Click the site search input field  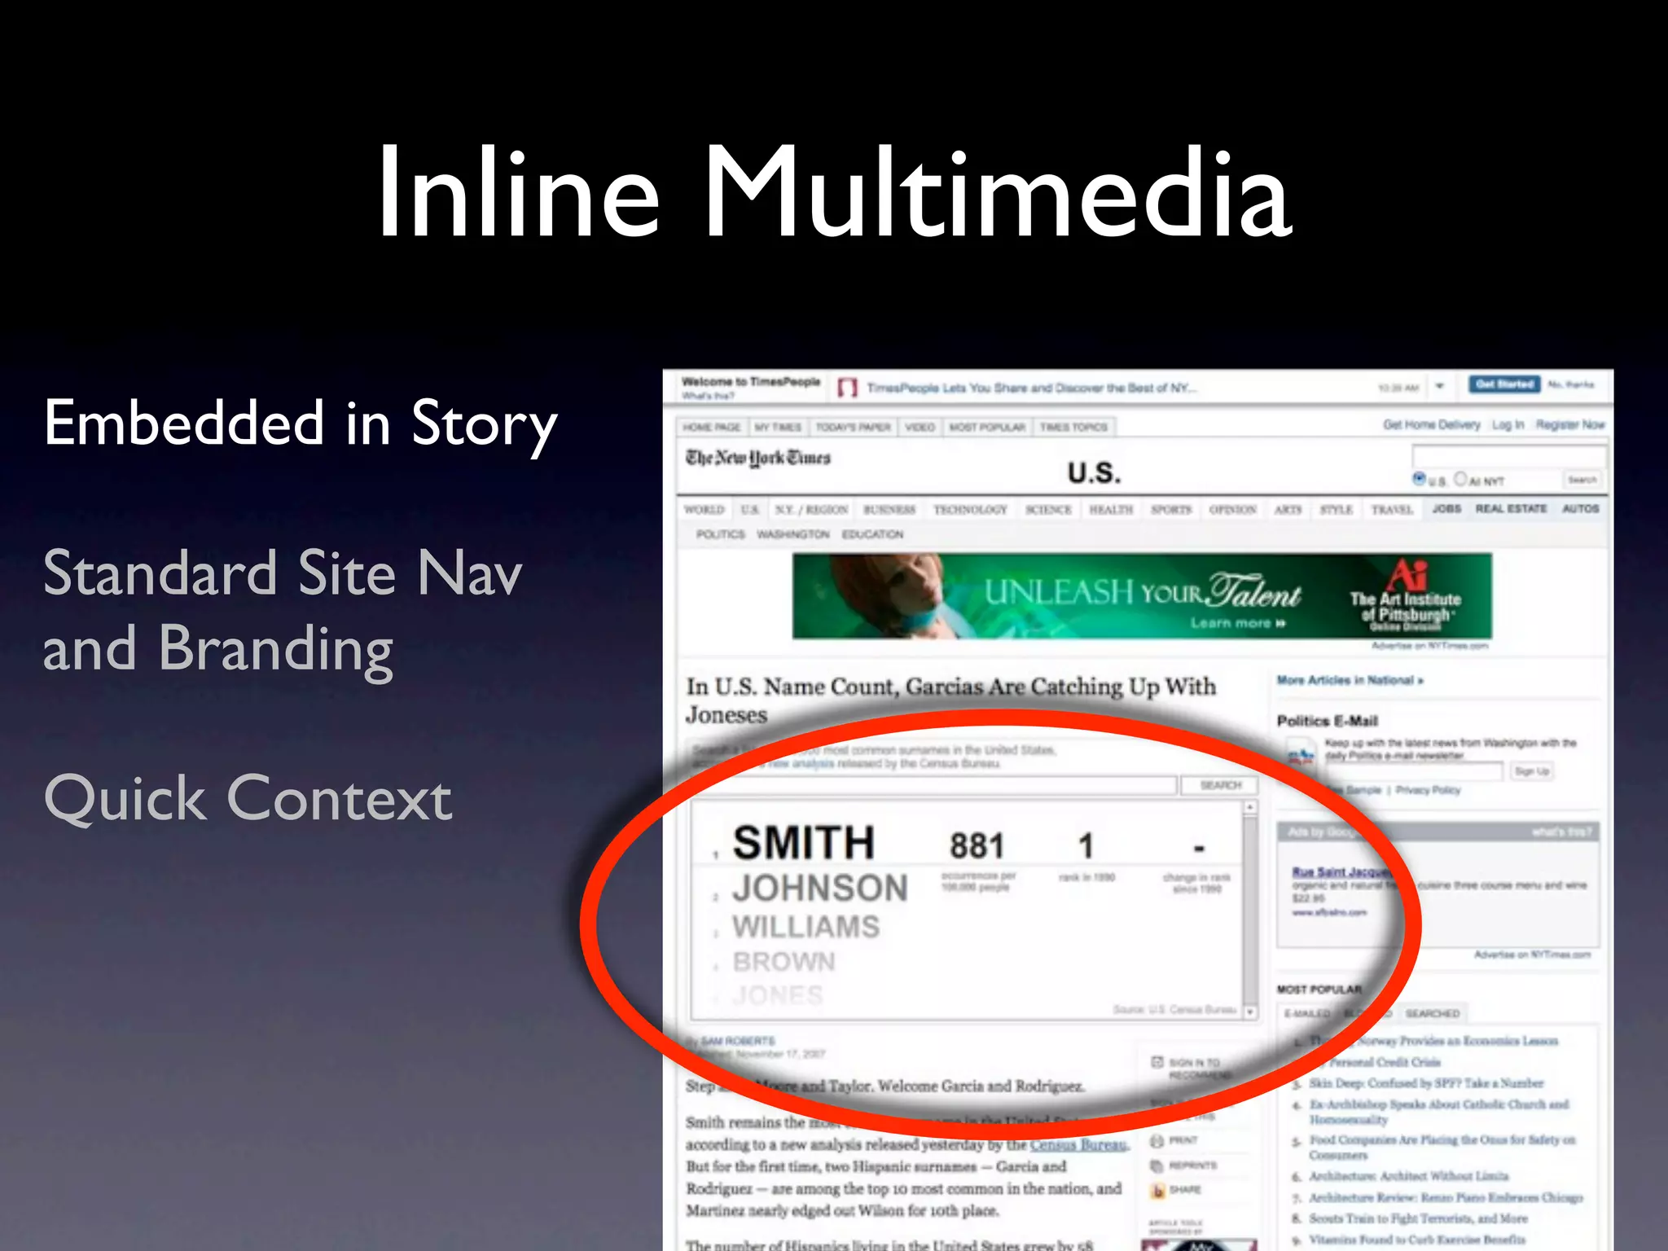(x=1509, y=457)
